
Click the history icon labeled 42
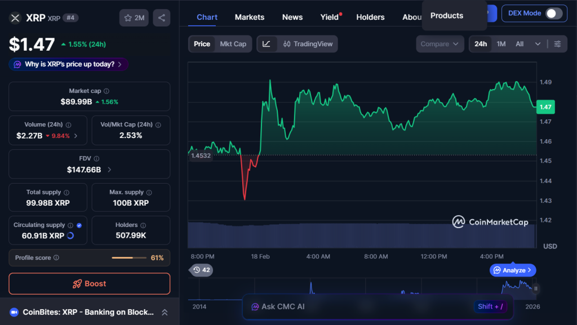pos(201,270)
